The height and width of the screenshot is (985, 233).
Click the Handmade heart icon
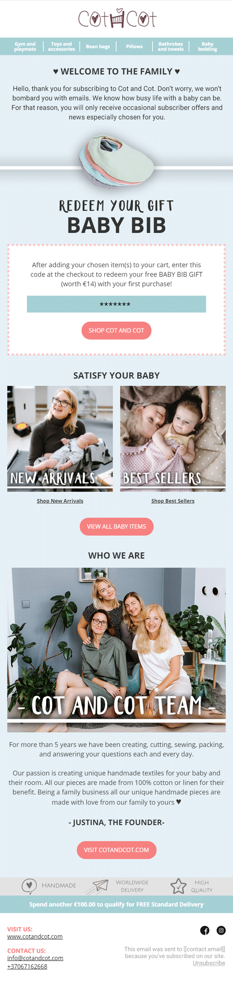pyautogui.click(x=29, y=886)
